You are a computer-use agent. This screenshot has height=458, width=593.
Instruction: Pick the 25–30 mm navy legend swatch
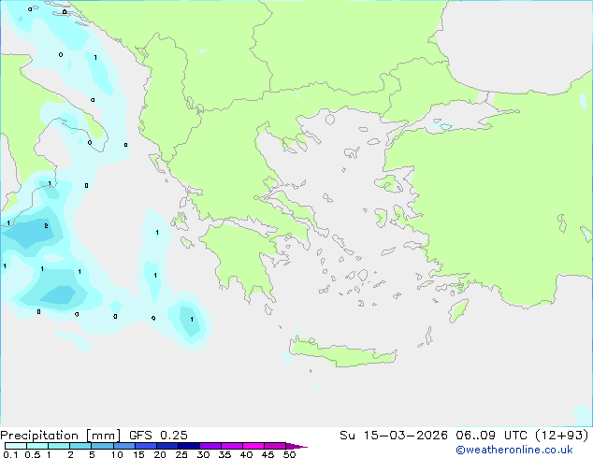[188, 446]
